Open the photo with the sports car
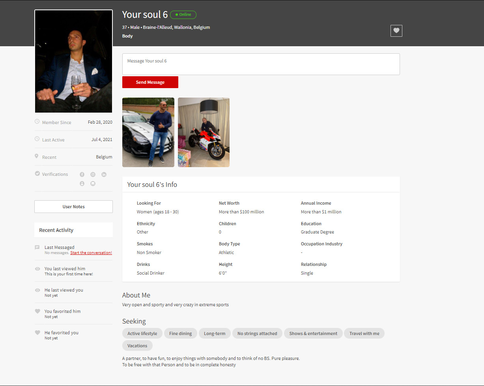 [x=148, y=132]
